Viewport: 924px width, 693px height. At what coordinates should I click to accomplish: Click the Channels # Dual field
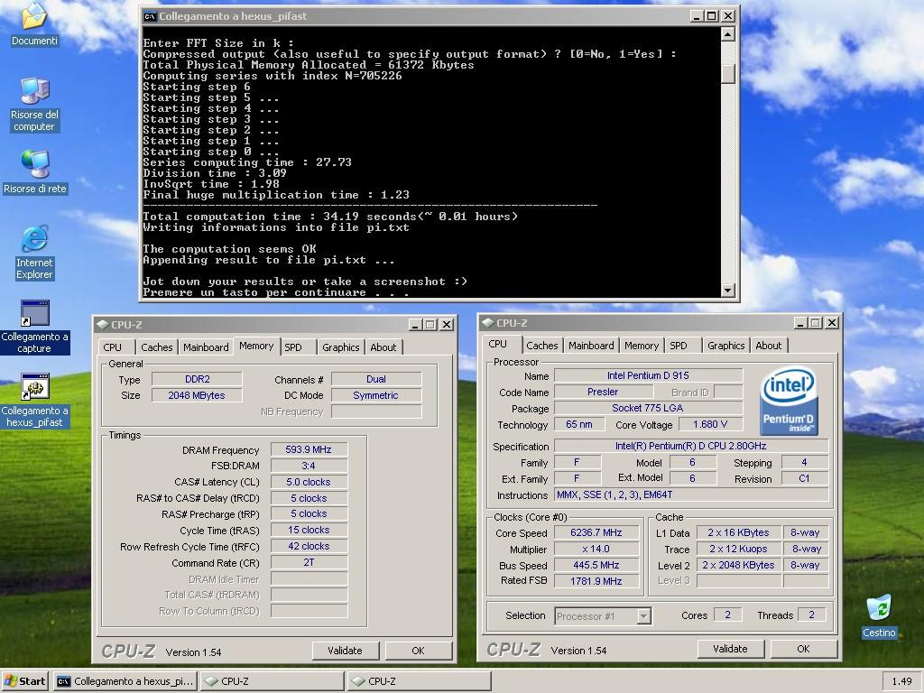(376, 379)
